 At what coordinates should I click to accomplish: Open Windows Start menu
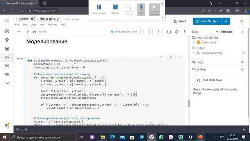click(x=5, y=137)
